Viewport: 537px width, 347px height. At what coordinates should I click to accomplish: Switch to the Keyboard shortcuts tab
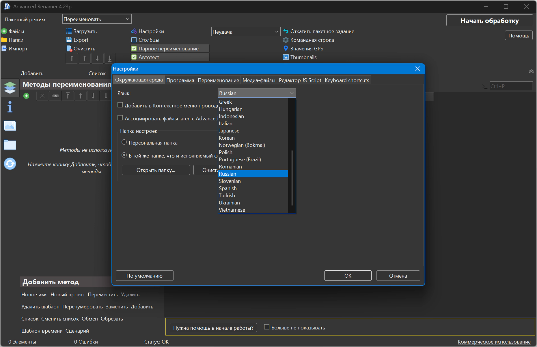(347, 80)
